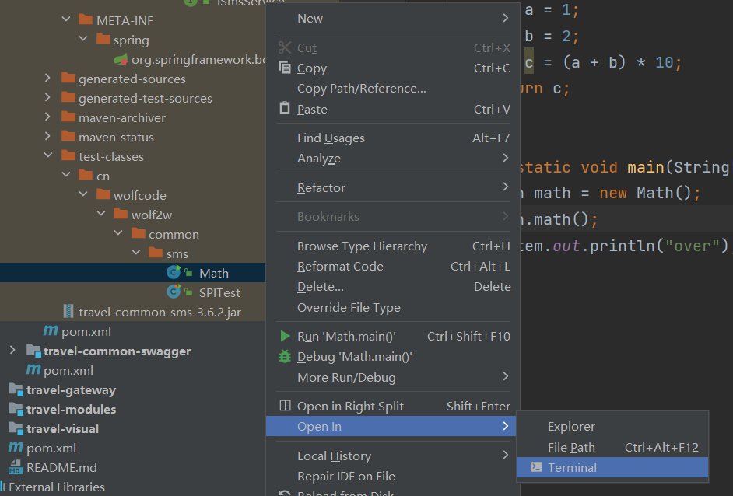Click the 'c = (a + b) * 10' line
This screenshot has height=496, width=733.
pyautogui.click(x=603, y=63)
